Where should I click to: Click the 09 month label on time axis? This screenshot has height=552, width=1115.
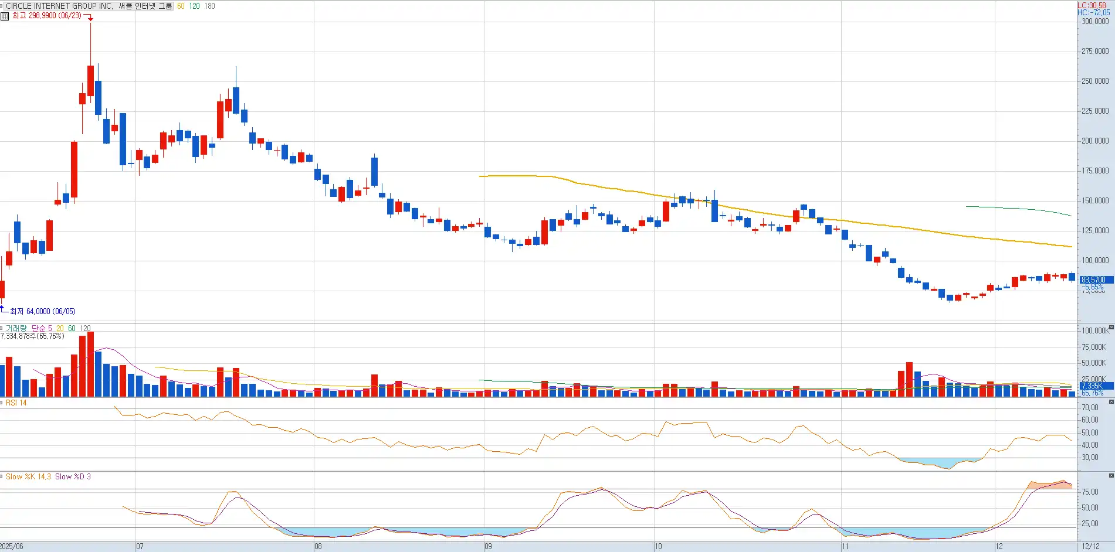pos(488,547)
